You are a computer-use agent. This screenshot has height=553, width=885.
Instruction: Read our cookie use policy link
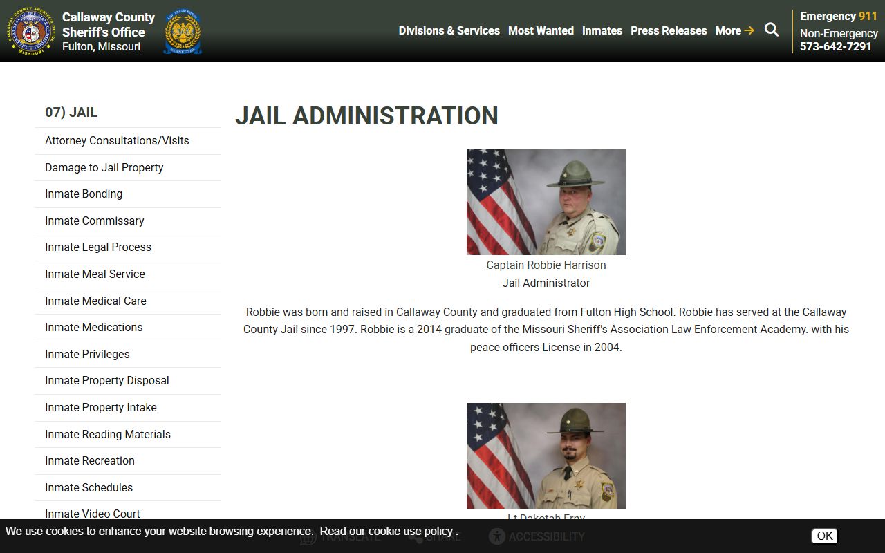pos(386,531)
